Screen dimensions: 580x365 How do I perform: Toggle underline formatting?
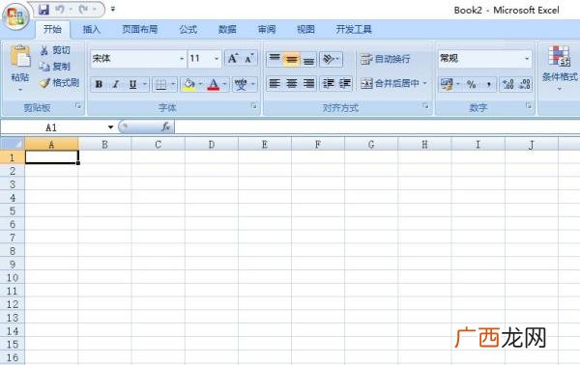(132, 85)
